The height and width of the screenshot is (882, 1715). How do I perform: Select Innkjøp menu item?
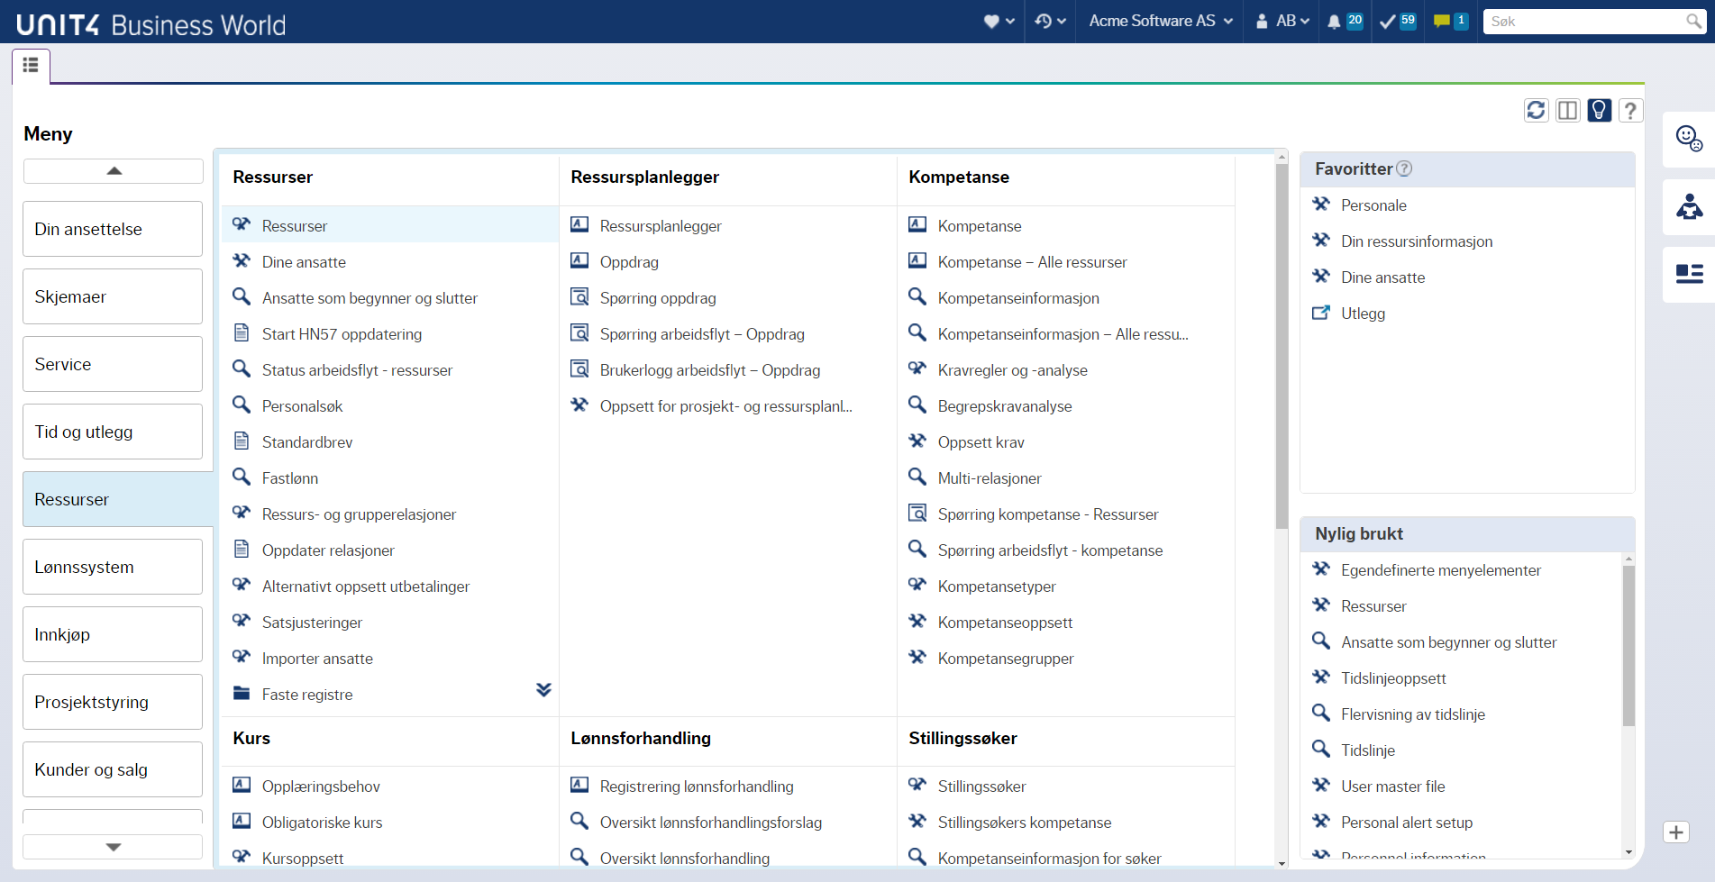(x=113, y=634)
